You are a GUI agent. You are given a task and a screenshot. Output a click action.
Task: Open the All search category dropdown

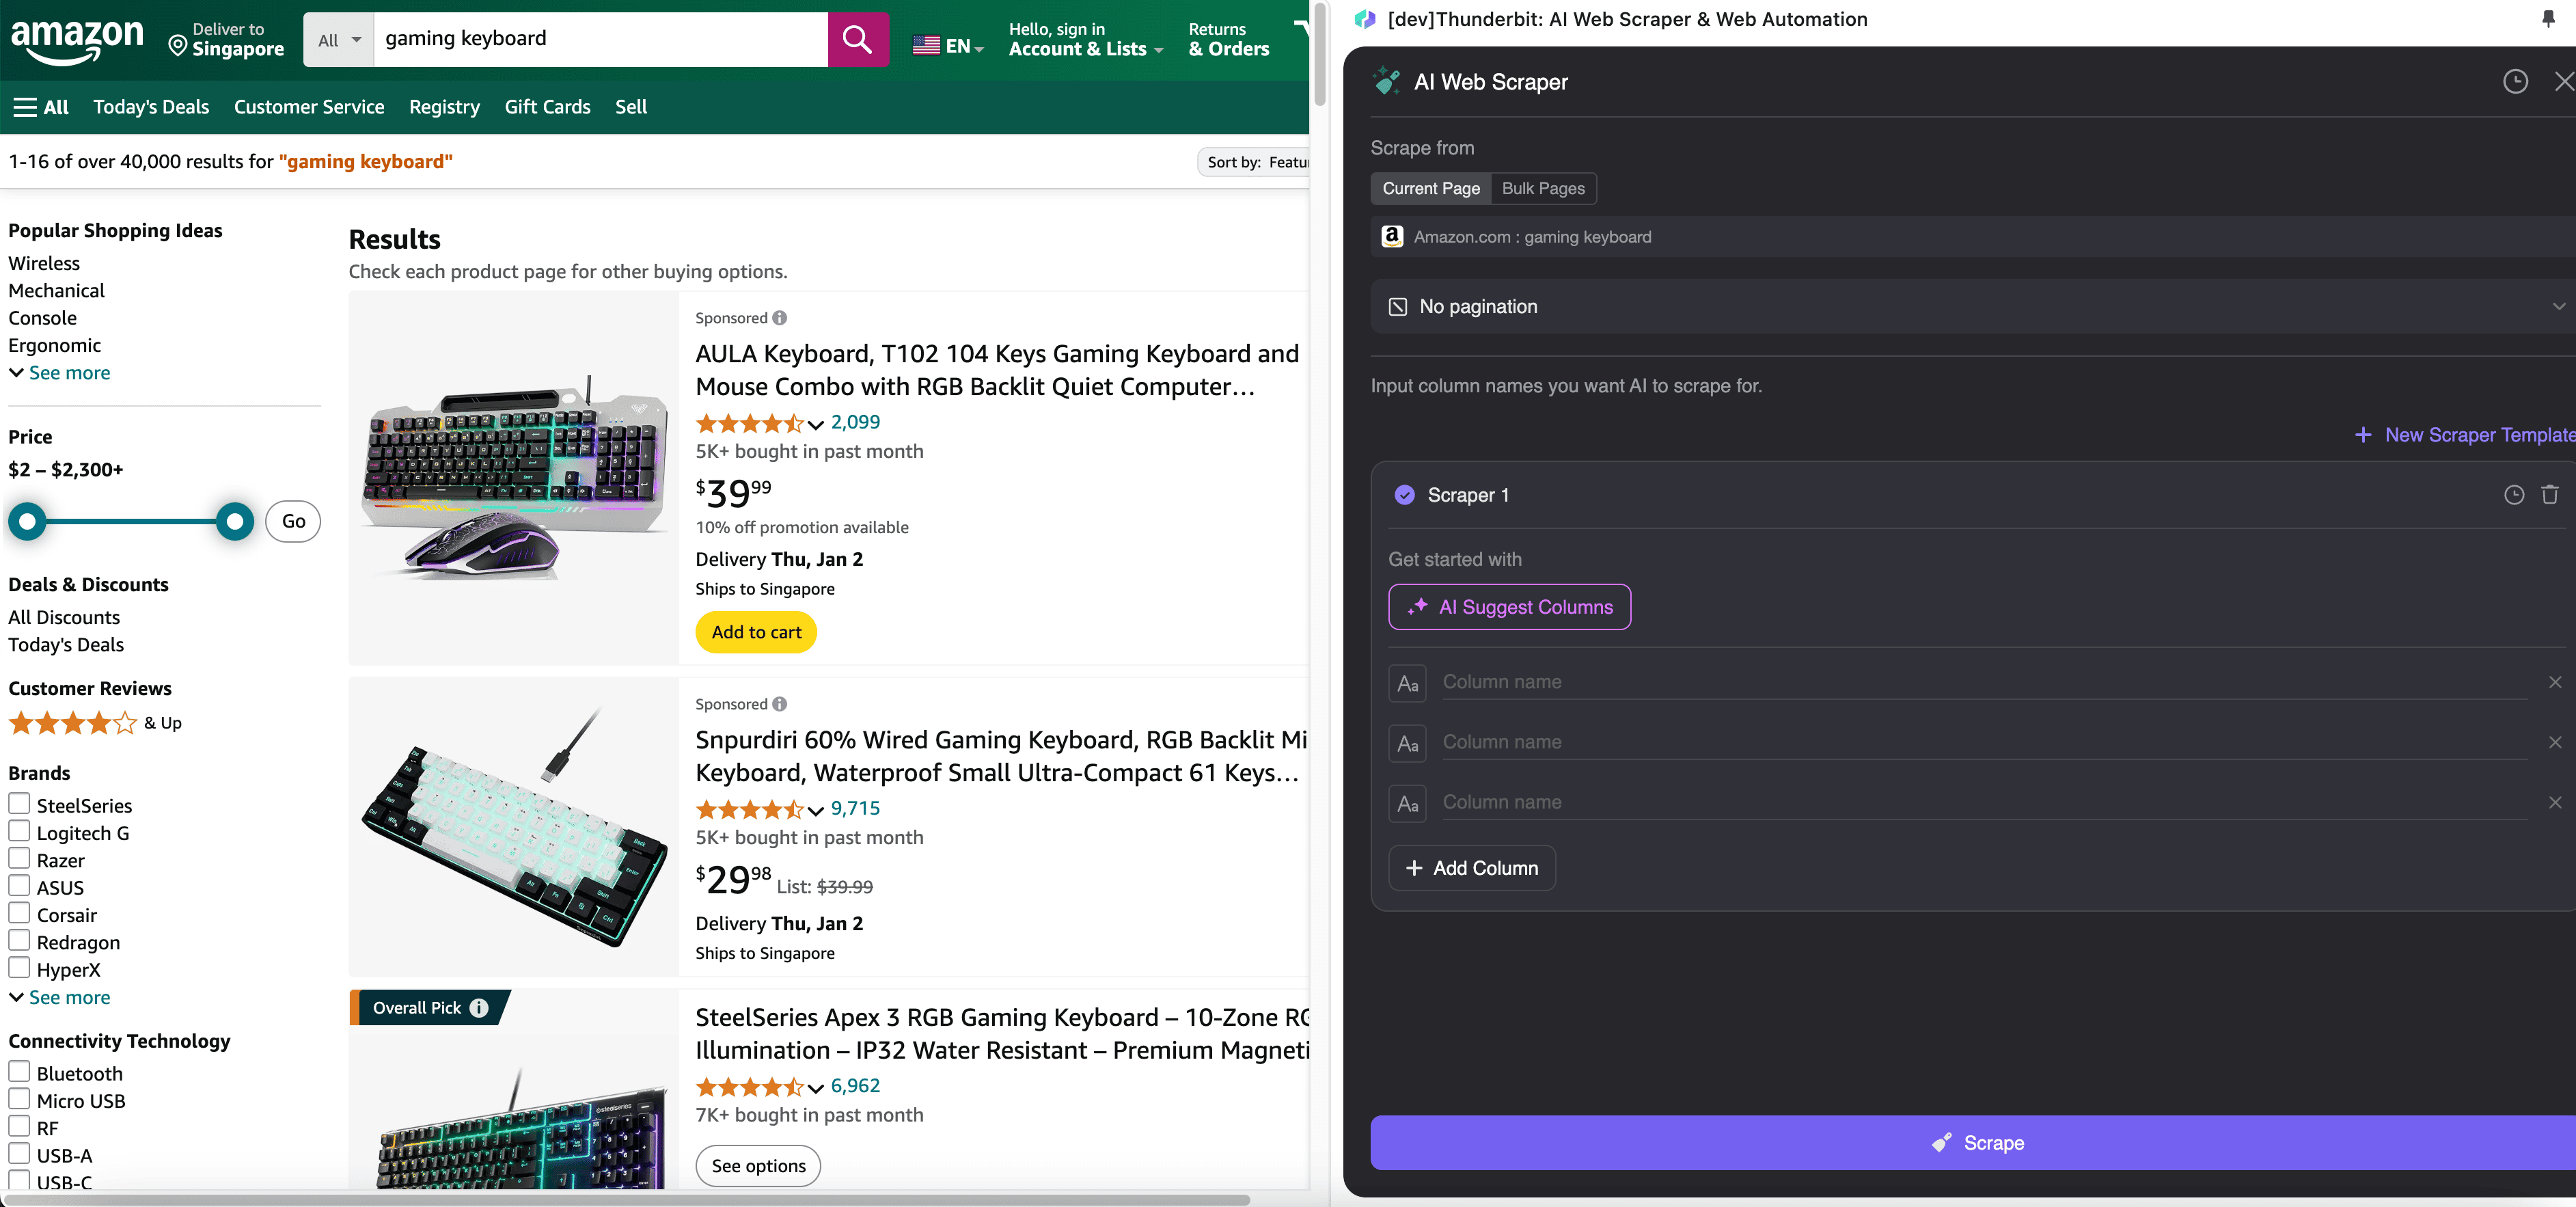click(339, 40)
